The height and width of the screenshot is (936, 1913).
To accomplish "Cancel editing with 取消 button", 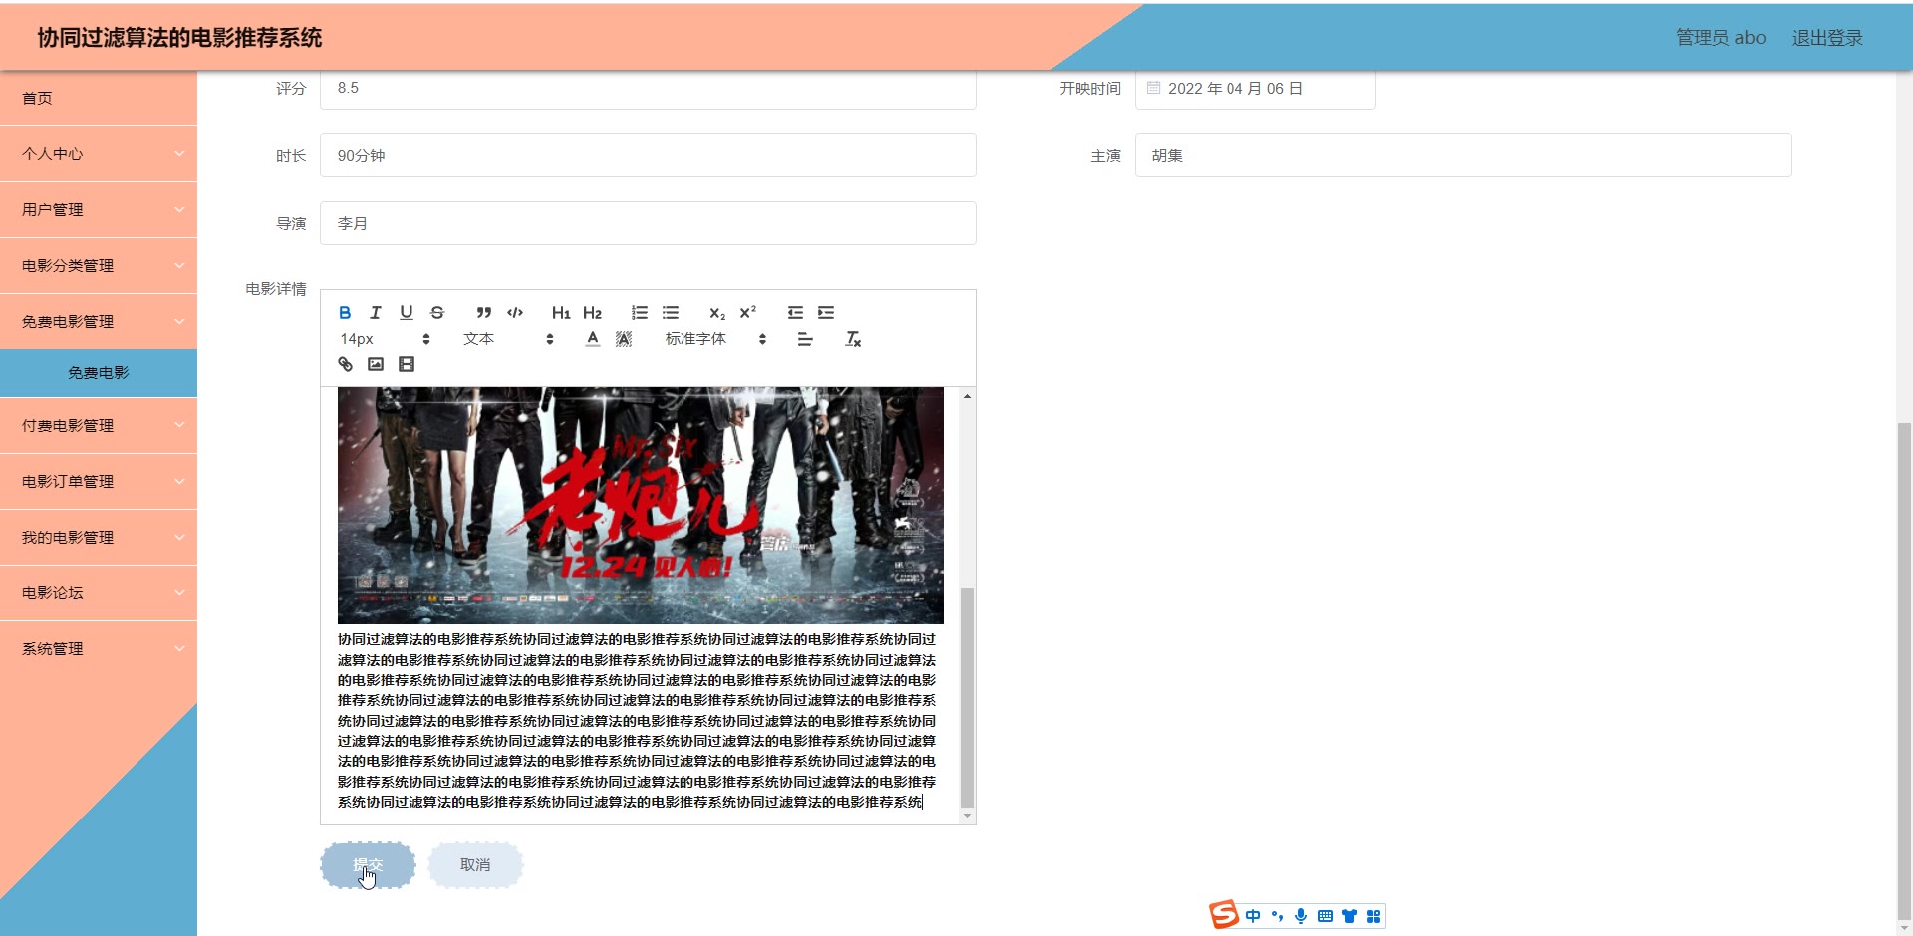I will pyautogui.click(x=475, y=865).
